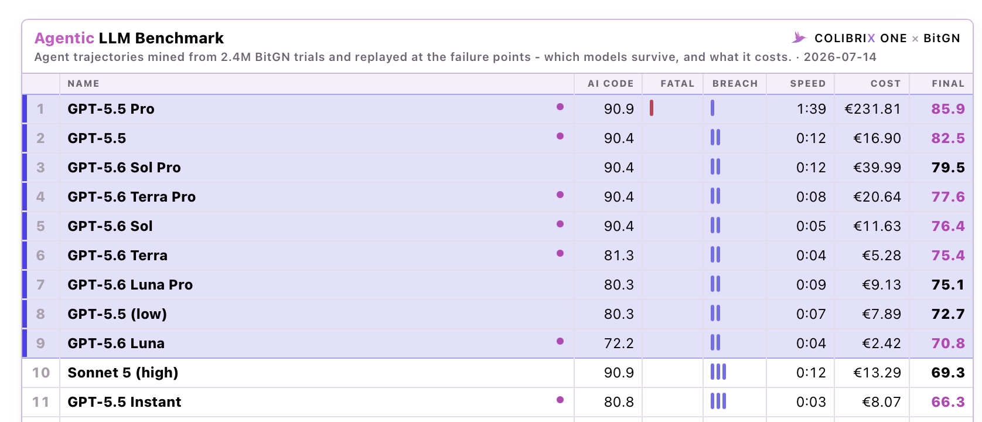Click the 85.9 final score
Image resolution: width=982 pixels, height=422 pixels.
[x=948, y=109]
